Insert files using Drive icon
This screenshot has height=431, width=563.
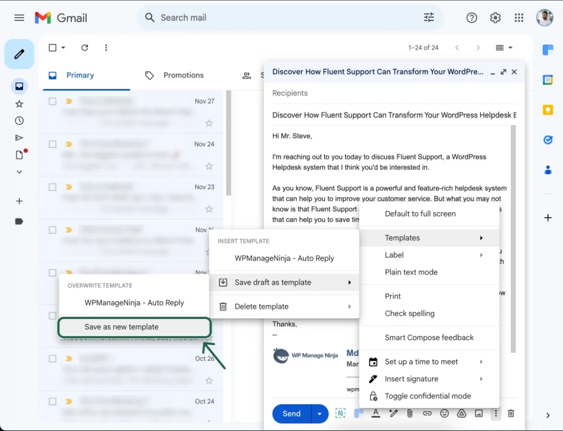(461, 413)
